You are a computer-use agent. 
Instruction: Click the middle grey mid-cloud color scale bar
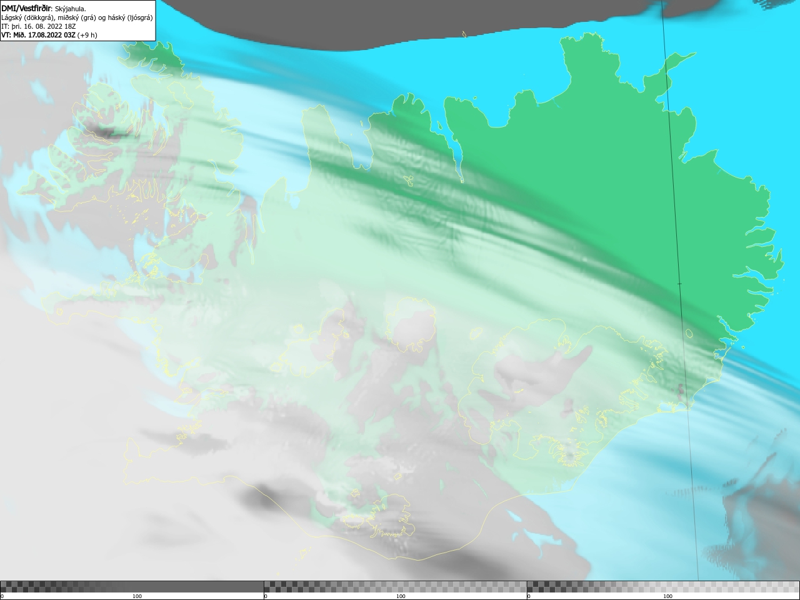(395, 586)
